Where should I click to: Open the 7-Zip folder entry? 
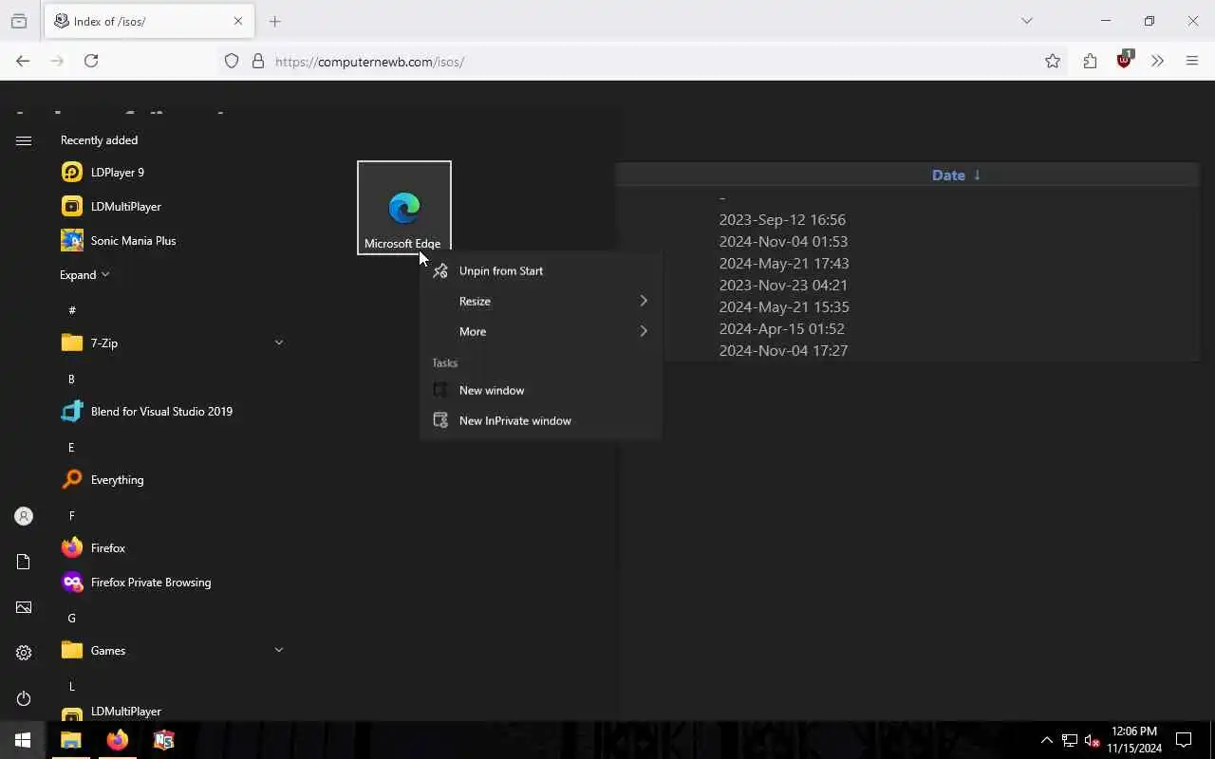[171, 342]
